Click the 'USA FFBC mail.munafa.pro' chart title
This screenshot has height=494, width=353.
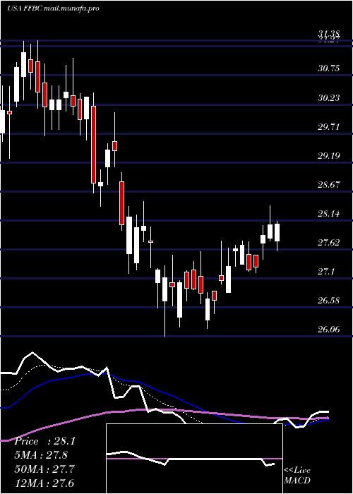pos(53,8)
